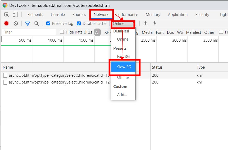Toggle the device toolbar icon

(15, 15)
